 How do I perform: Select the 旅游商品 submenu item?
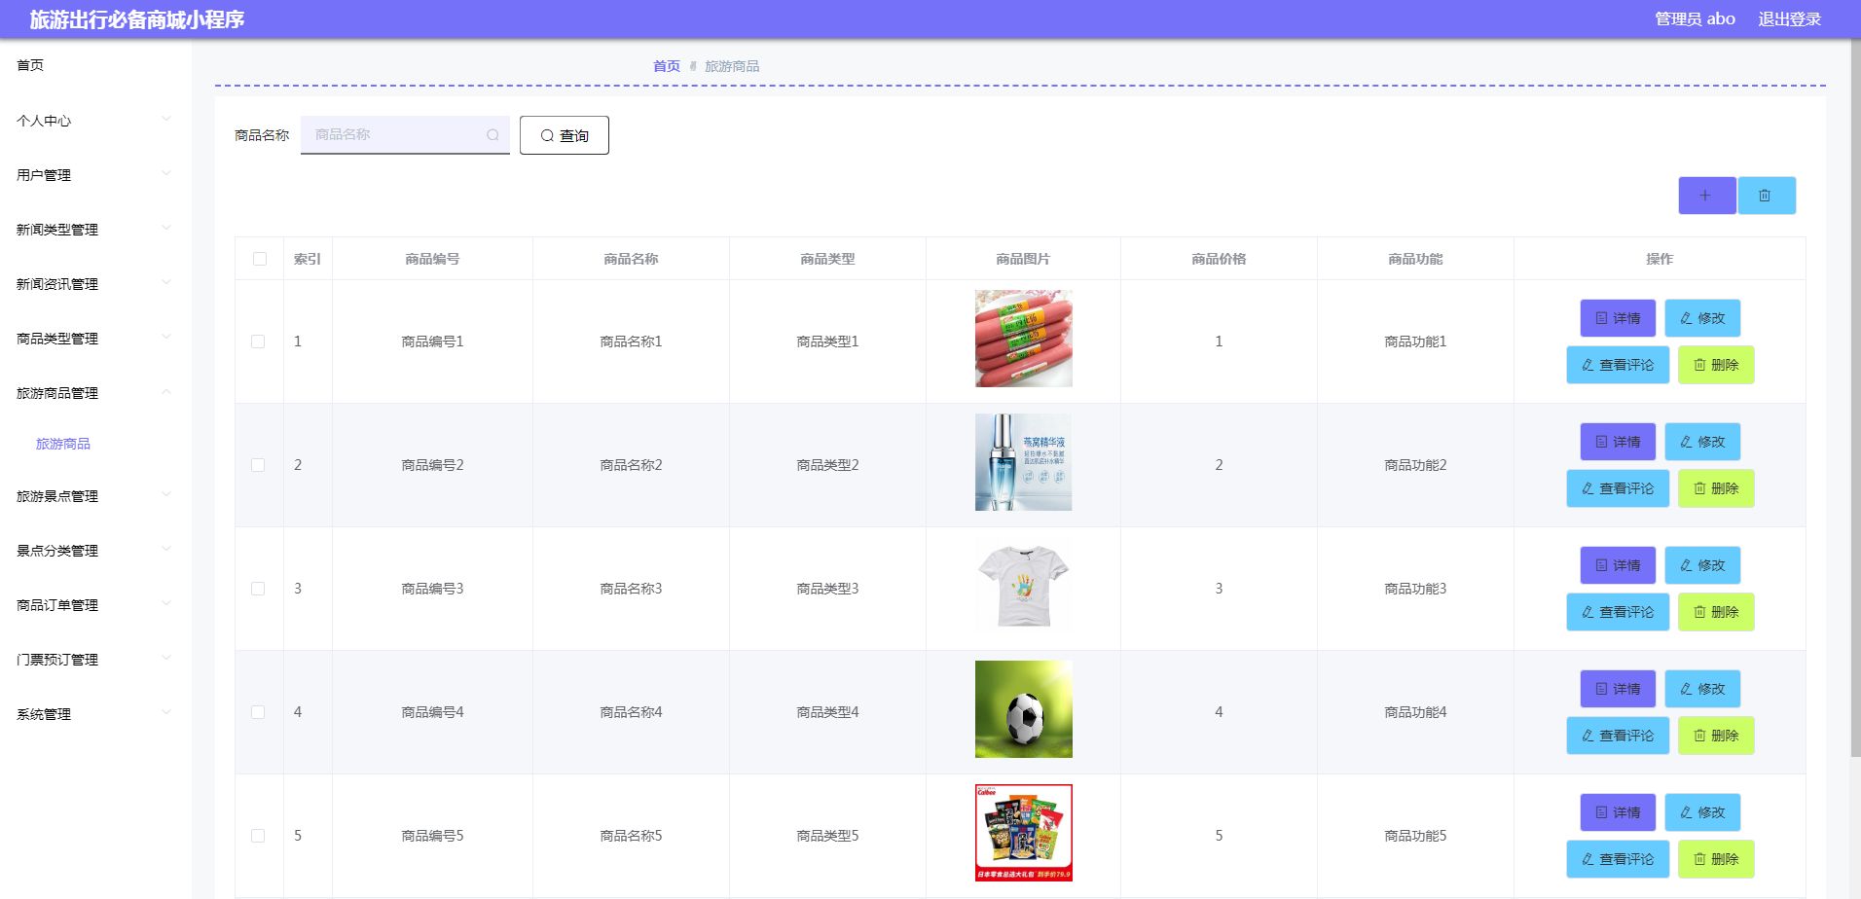pyautogui.click(x=63, y=444)
